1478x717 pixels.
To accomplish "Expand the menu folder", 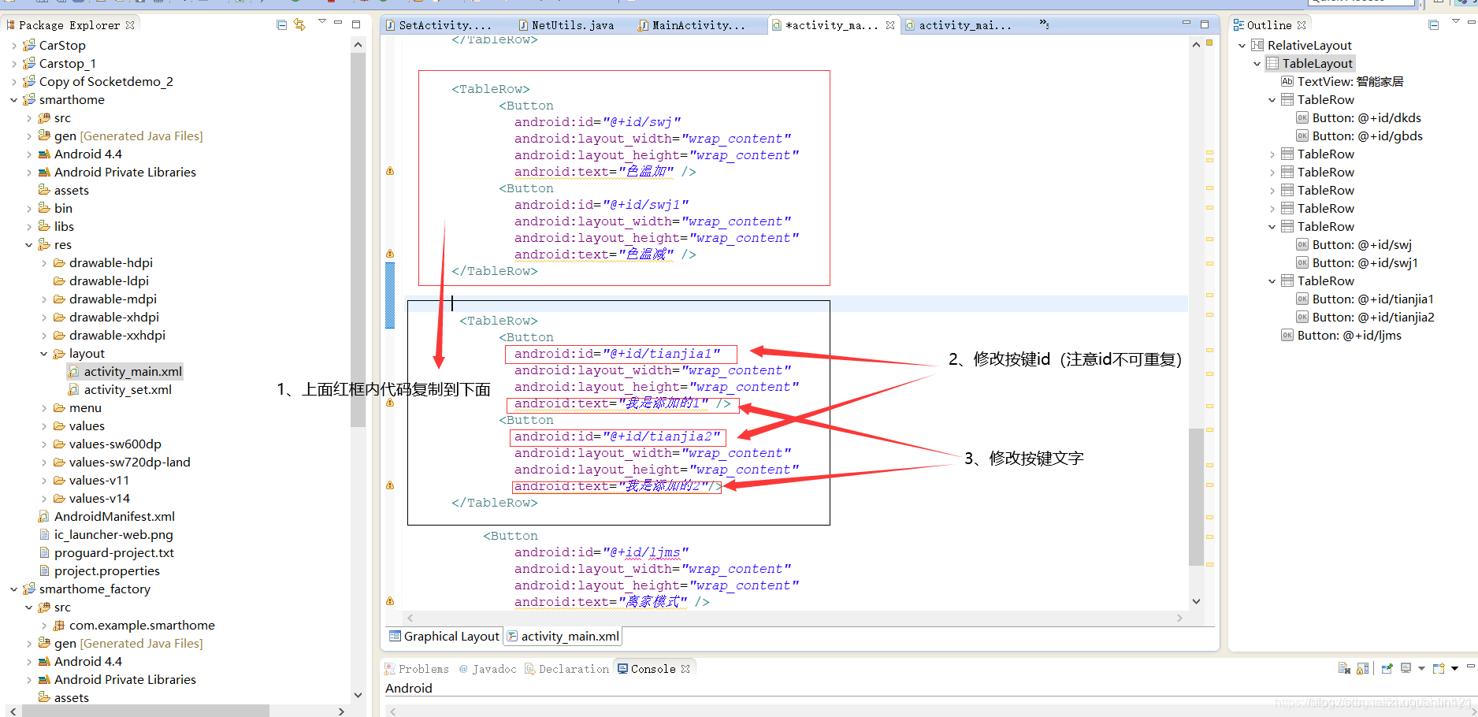I will pyautogui.click(x=43, y=408).
